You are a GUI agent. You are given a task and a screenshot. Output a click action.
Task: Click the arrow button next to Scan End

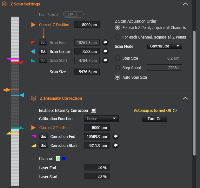coord(105,42)
